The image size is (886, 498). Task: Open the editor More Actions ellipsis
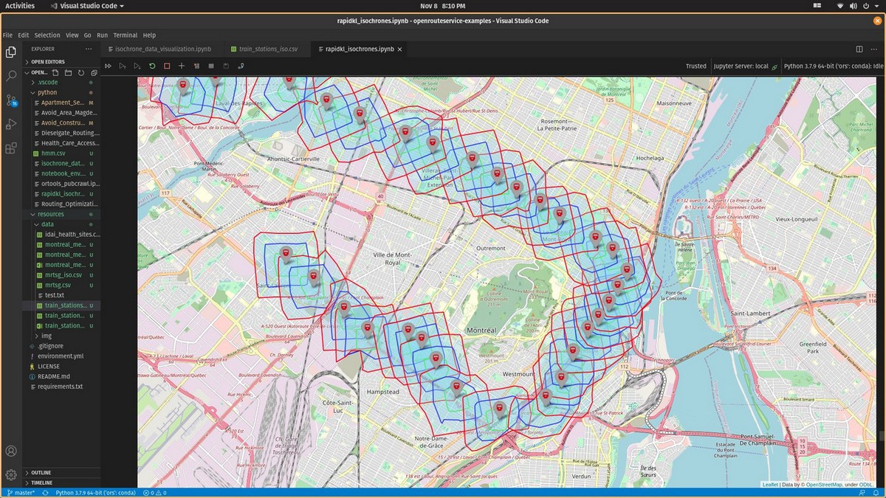coord(875,49)
